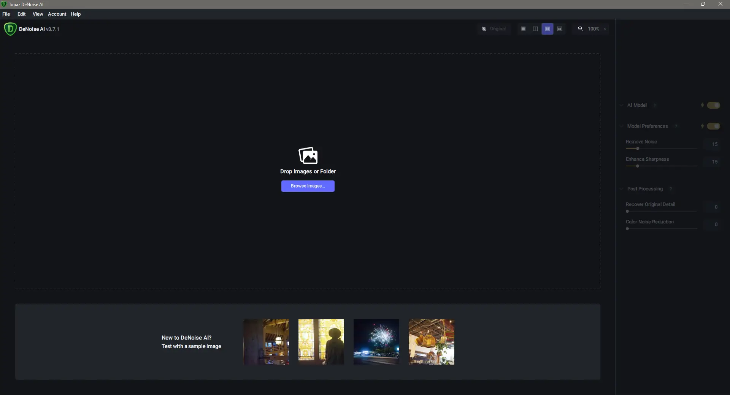This screenshot has height=395, width=730.
Task: Collapse the Model Preferences section
Action: click(622, 126)
